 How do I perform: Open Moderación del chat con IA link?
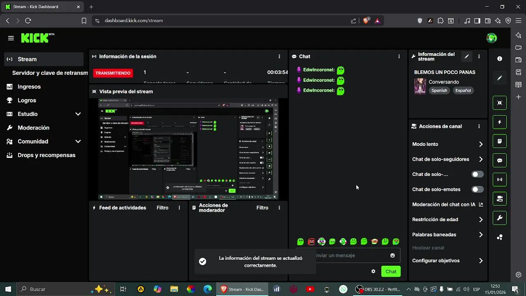(x=448, y=204)
